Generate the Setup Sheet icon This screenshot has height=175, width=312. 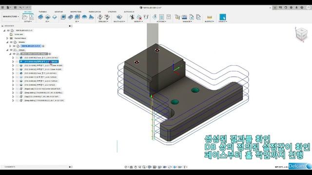coord(169,17)
